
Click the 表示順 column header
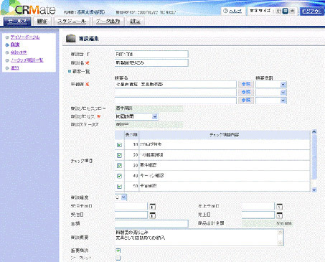click(x=131, y=135)
